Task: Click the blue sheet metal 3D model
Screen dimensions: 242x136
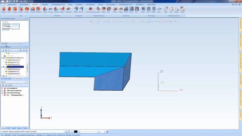Action: click(95, 71)
